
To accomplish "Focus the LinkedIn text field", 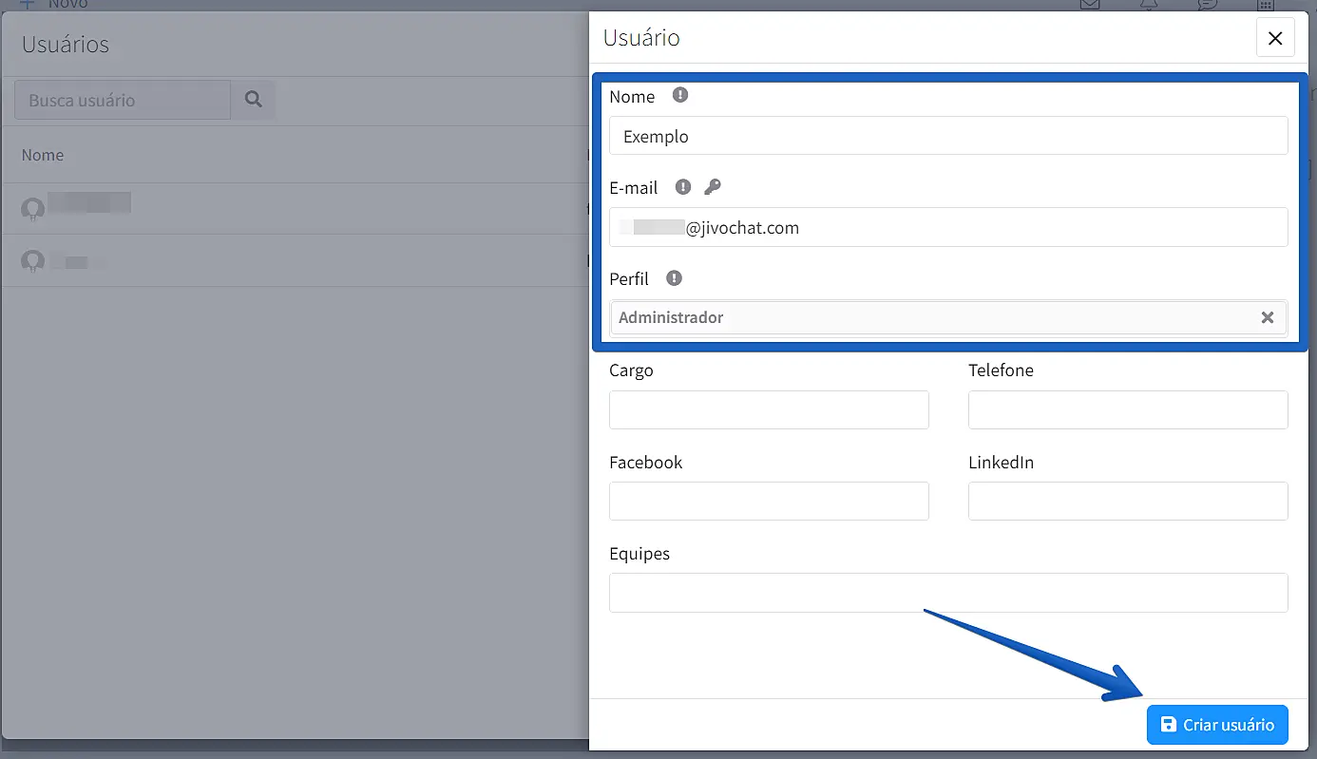I will 1127,501.
